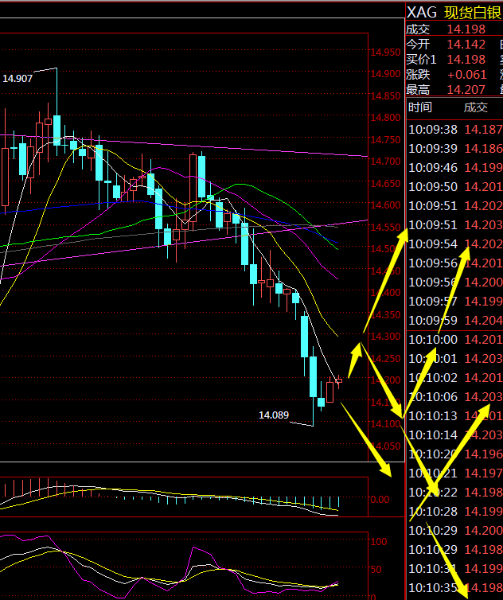Click the 14.950 price axis label
Screen dimensions: 503x600
pos(385,52)
